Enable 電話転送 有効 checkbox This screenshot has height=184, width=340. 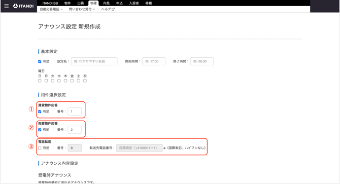40,148
